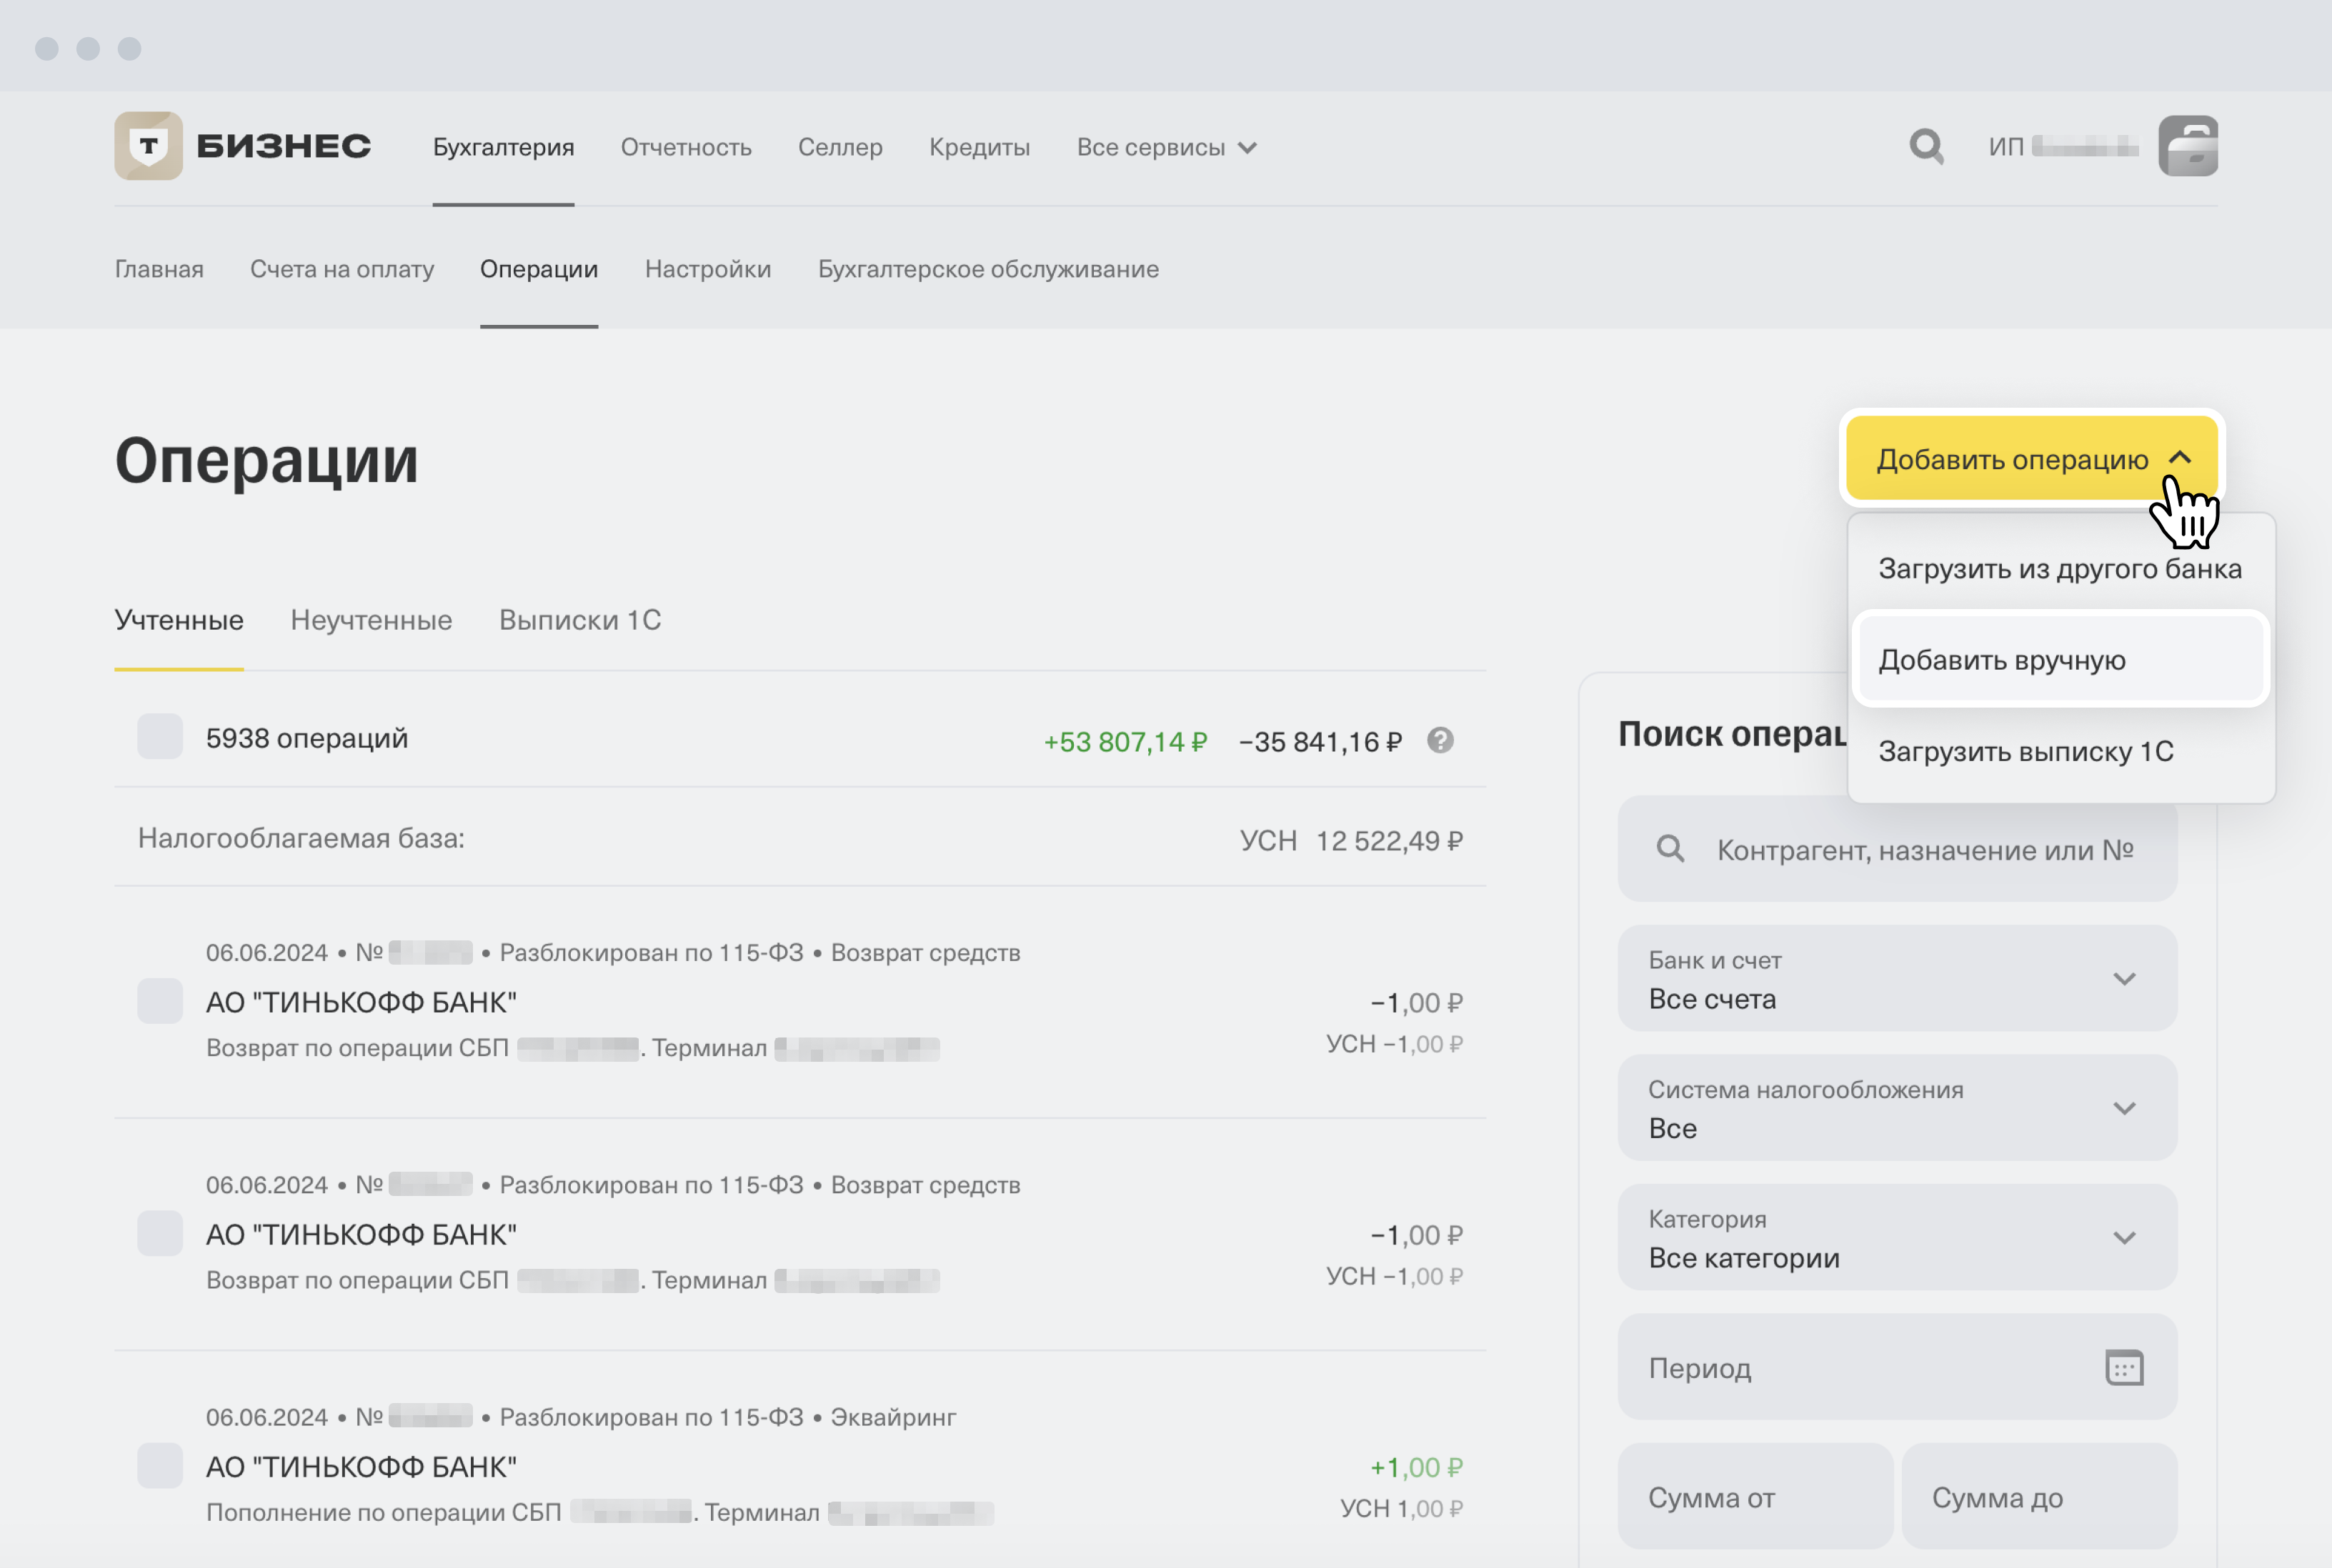Click the magnifier icon in search field
Viewport: 2332px width, 1568px height.
(x=1670, y=849)
